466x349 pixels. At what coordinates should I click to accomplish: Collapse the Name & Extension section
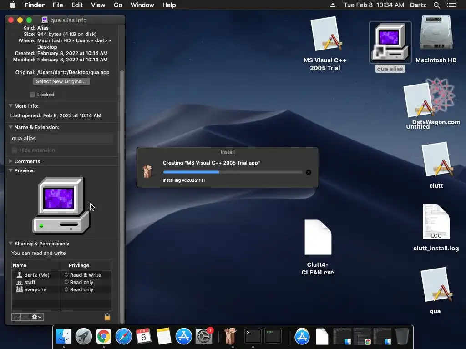tap(10, 127)
